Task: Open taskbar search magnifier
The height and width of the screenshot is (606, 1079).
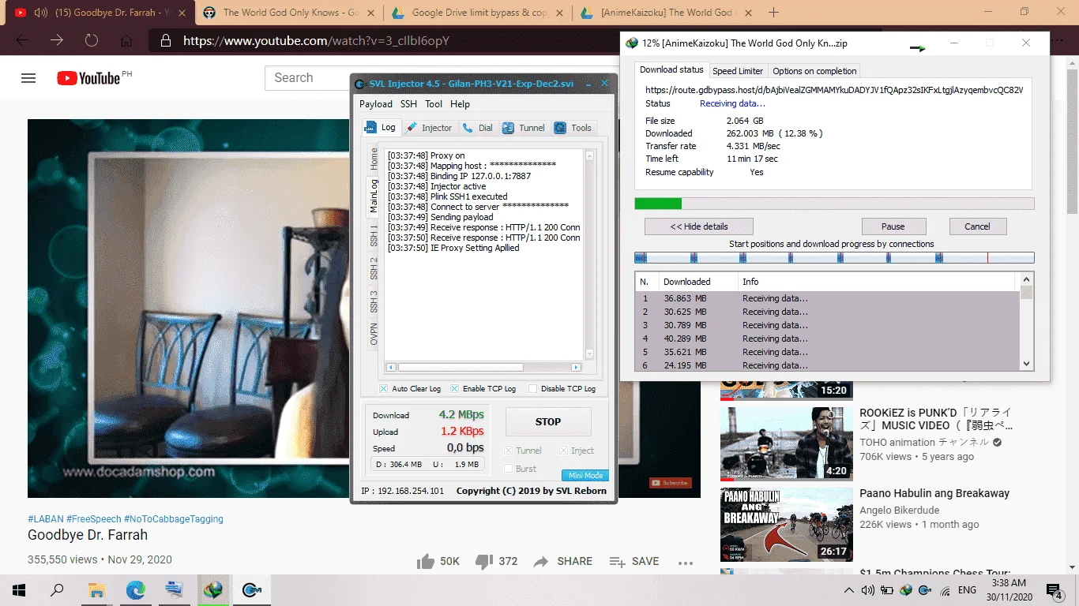Action: click(58, 590)
